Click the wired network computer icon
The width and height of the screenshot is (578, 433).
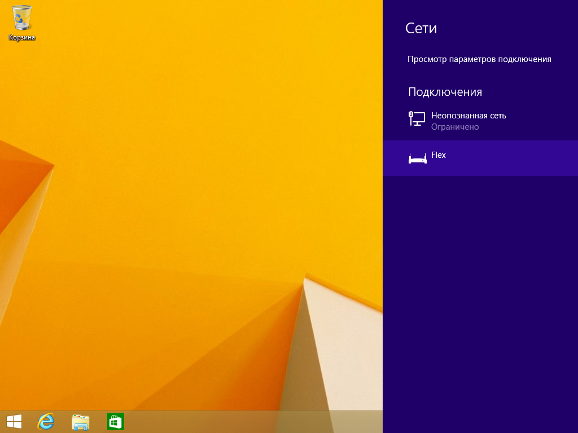417,118
